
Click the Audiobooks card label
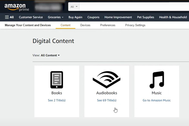coord(107,93)
